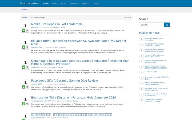Viewport: 192px width, 120px height.
Task: Open user nanagirl461893 profile
Action: point(36,47)
